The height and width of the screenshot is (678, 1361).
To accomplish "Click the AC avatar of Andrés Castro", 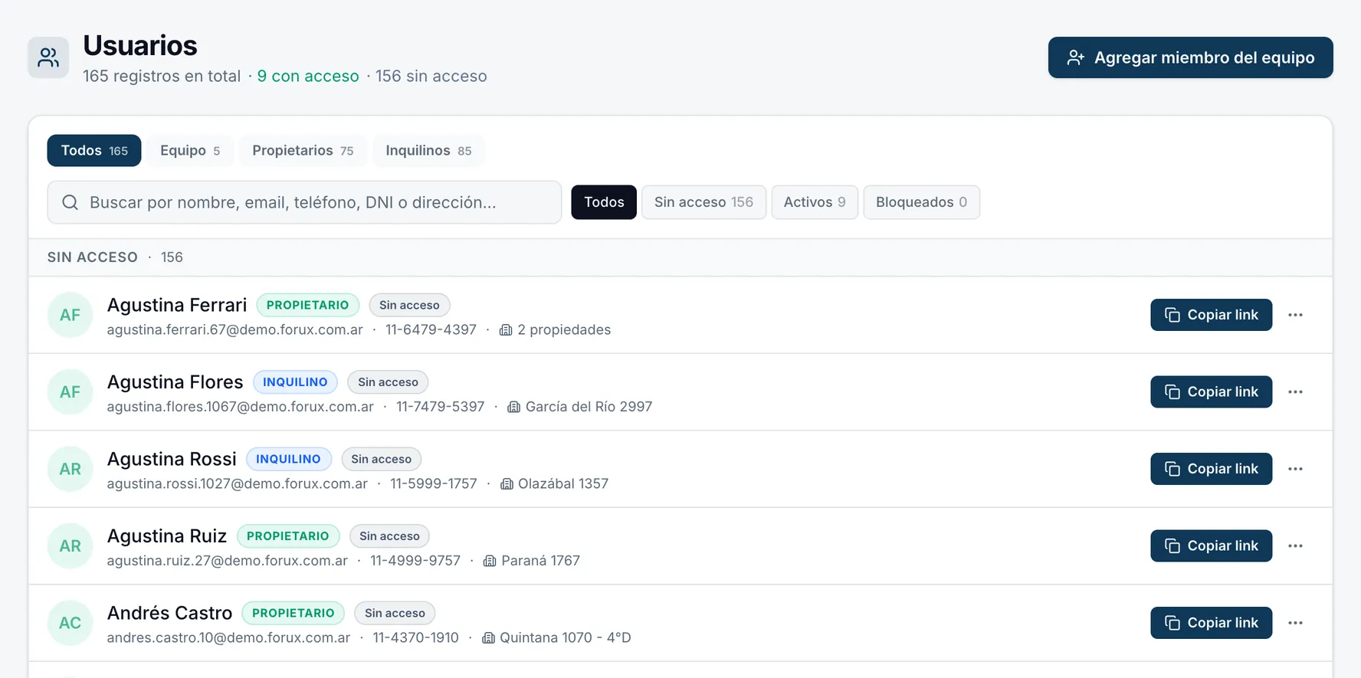I will click(x=71, y=623).
